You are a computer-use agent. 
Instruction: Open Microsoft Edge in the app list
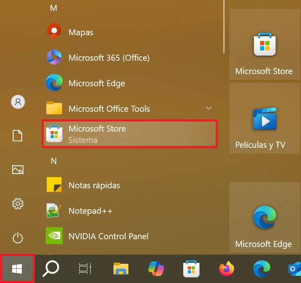point(130,83)
